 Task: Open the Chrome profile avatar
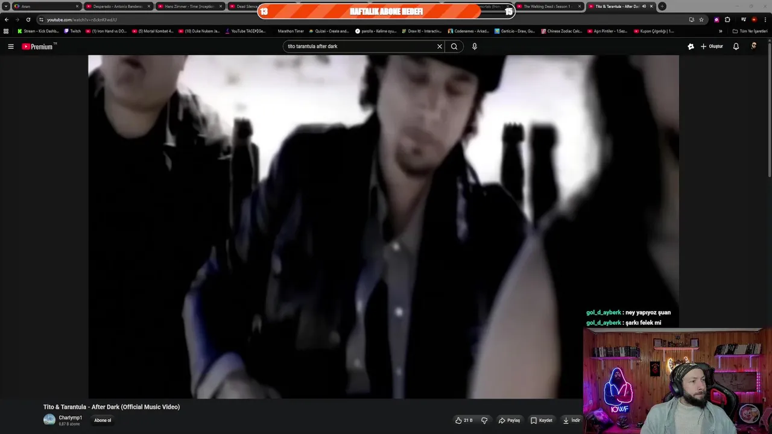click(754, 19)
